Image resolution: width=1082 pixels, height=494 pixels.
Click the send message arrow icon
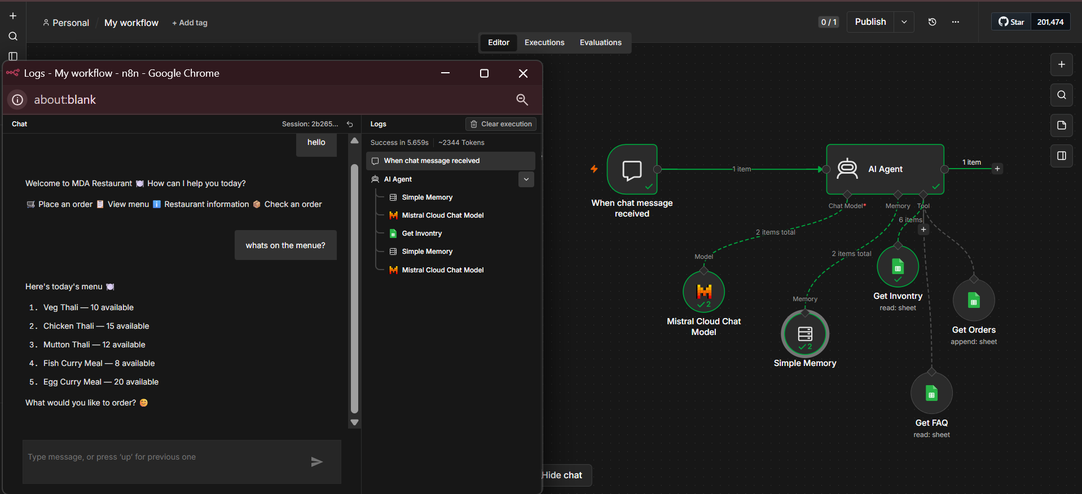click(x=317, y=462)
